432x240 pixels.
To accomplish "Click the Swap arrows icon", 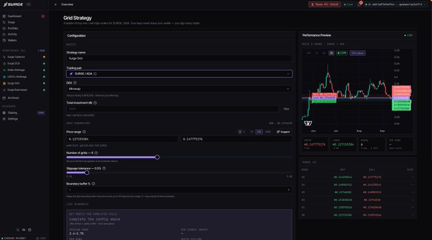I will coord(4,22).
